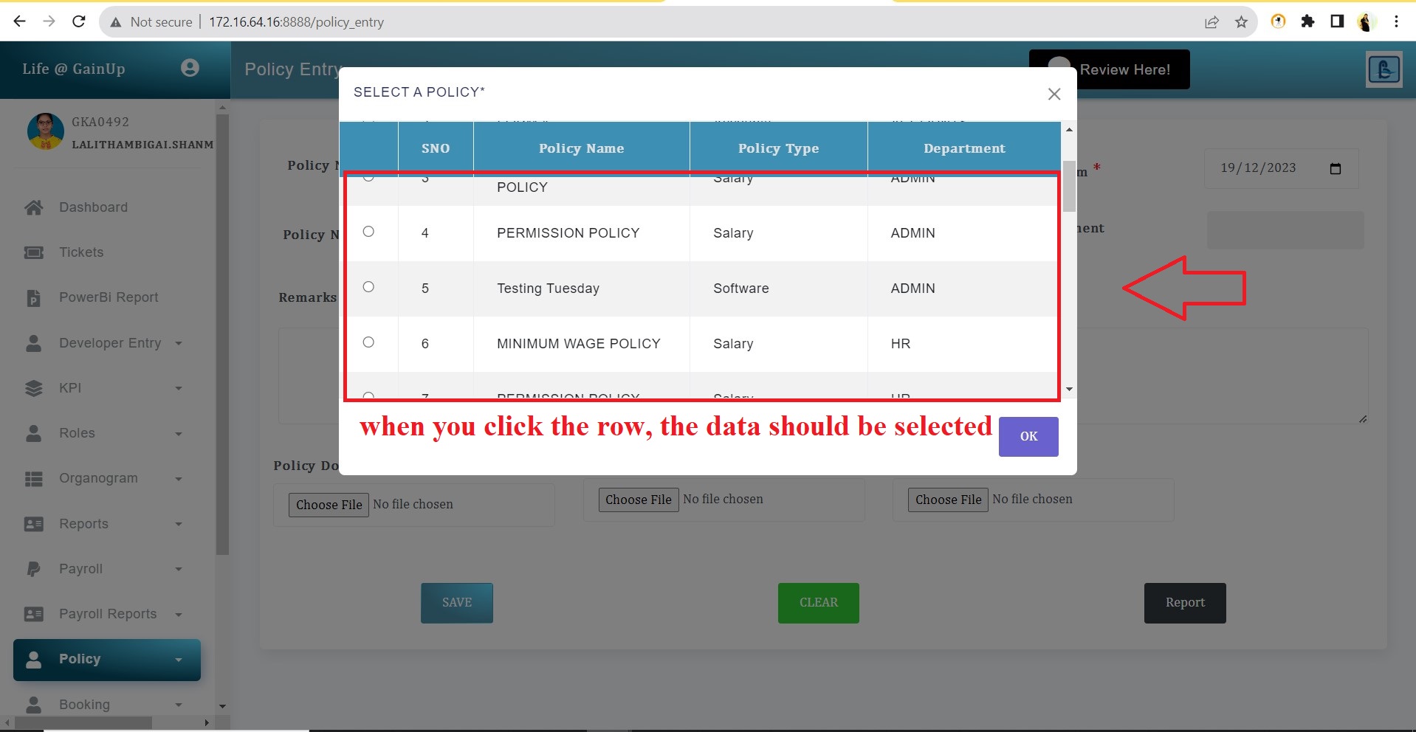Click the Tickets icon in sidebar
The image size is (1416, 732).
tap(34, 252)
